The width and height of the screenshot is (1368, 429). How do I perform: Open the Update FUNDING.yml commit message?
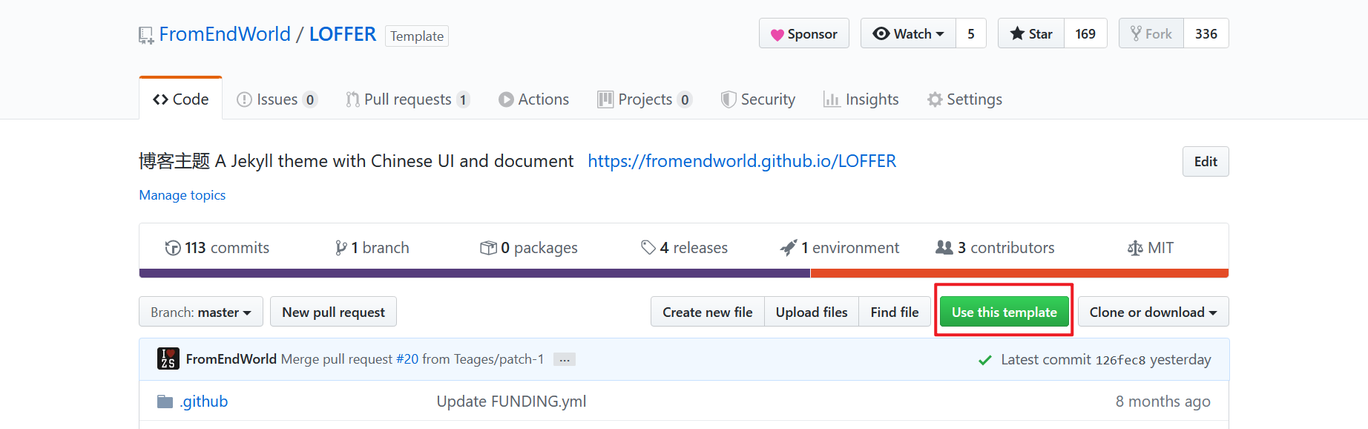click(x=511, y=402)
